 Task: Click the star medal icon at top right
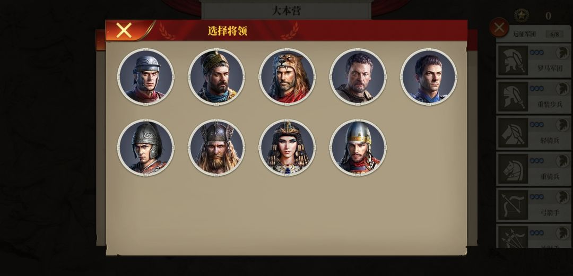522,15
